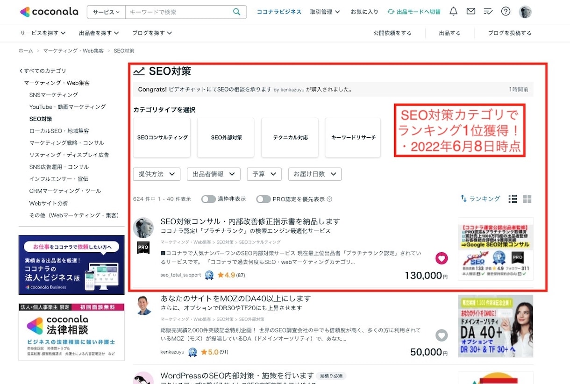Open あなたのサイトをMOZのDA40以上にします title
The image size is (570, 384).
click(x=235, y=299)
